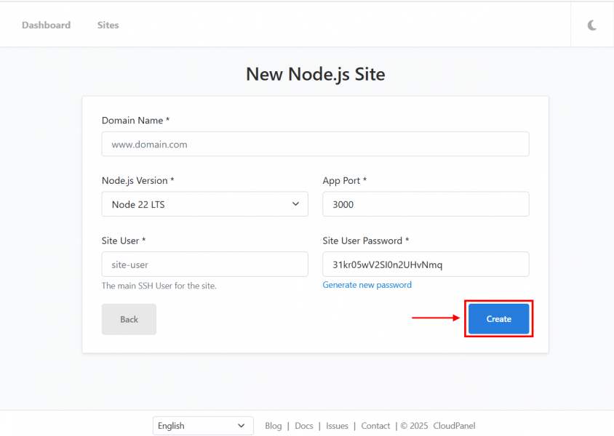The image size is (614, 436).
Task: Click the blue Create button
Action: click(499, 319)
